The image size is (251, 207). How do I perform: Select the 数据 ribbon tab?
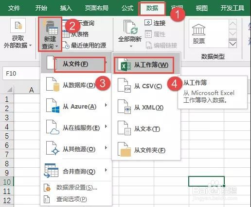pos(152,8)
